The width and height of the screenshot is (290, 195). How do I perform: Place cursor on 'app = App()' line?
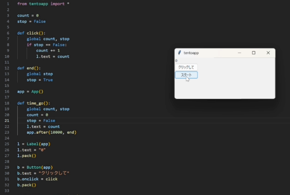[x=30, y=92]
